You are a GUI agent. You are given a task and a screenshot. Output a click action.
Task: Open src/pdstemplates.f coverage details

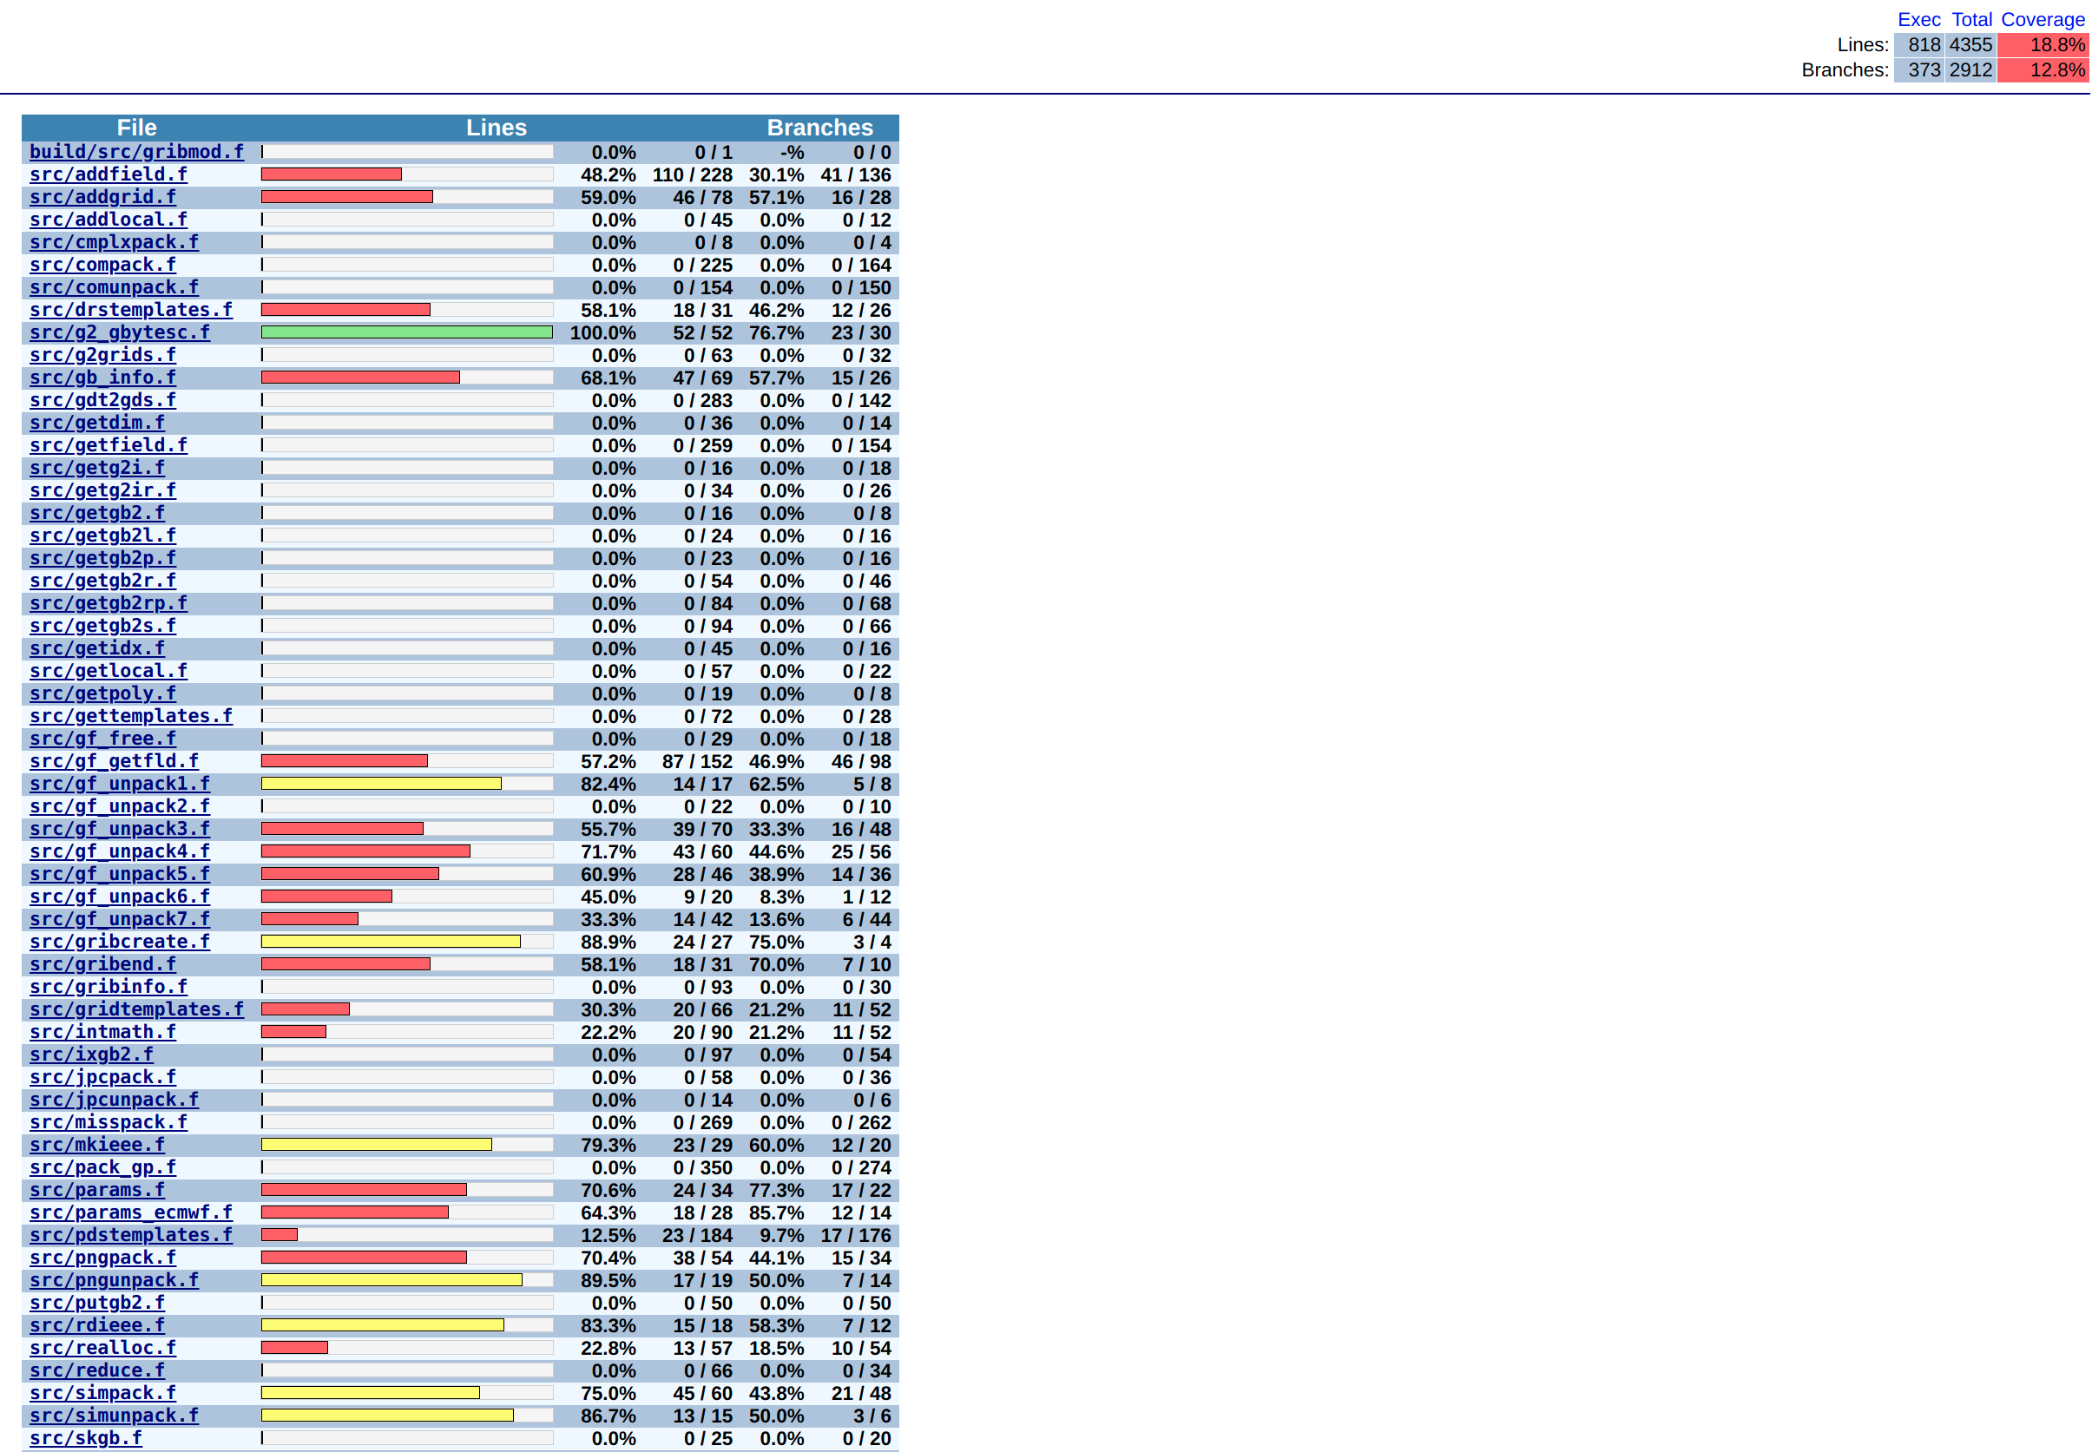[x=131, y=1236]
